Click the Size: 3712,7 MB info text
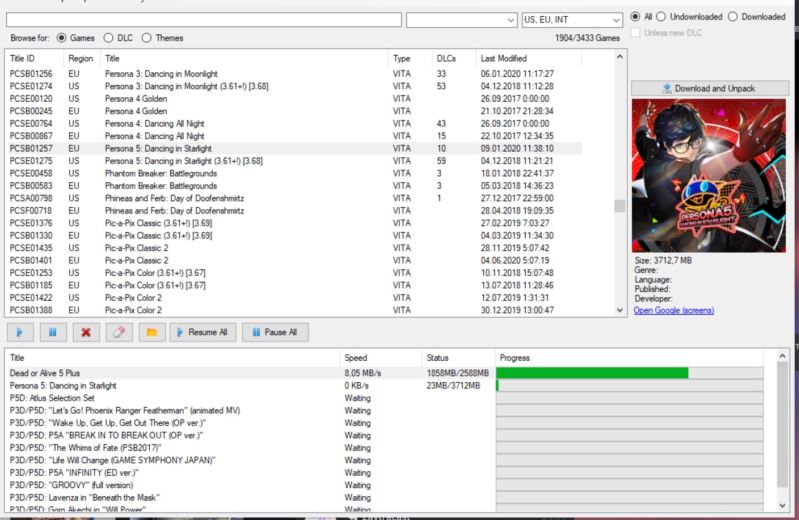Image resolution: width=799 pixels, height=520 pixels. [x=663, y=260]
